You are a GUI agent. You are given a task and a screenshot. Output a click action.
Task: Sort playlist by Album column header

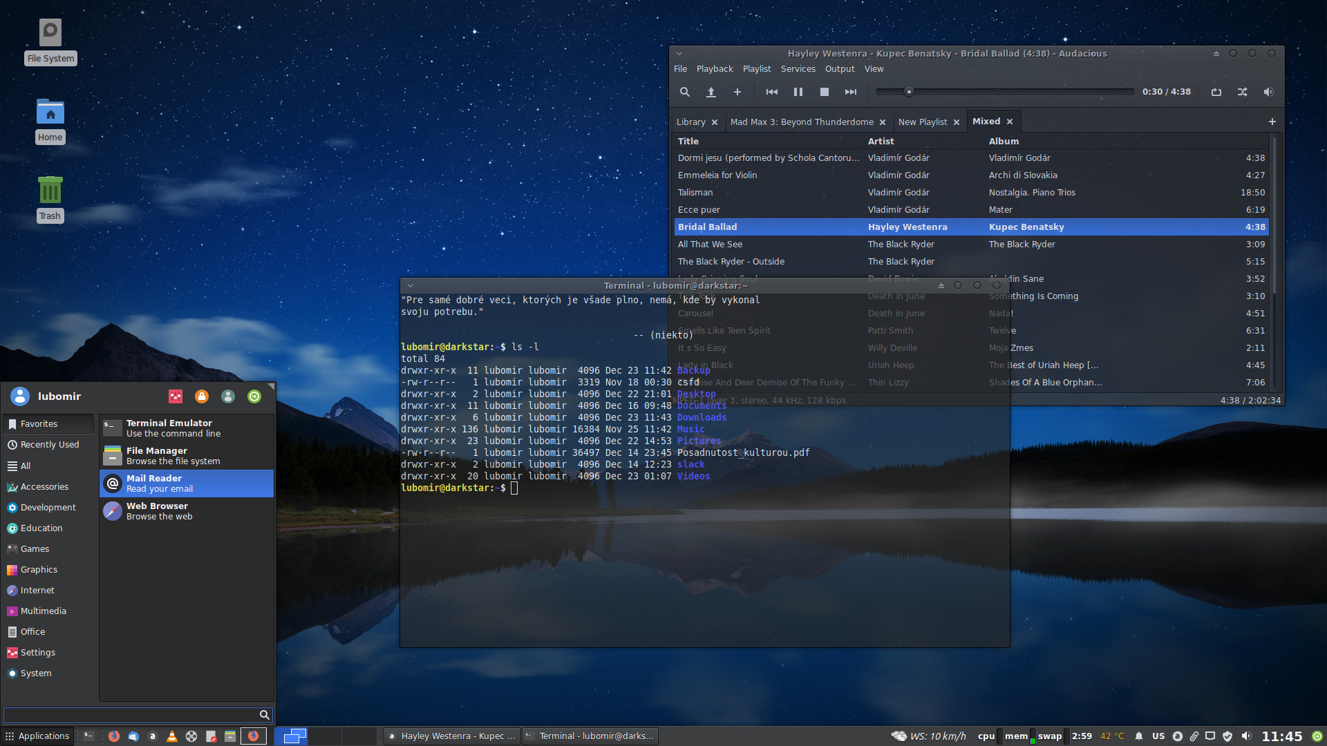1045,141
